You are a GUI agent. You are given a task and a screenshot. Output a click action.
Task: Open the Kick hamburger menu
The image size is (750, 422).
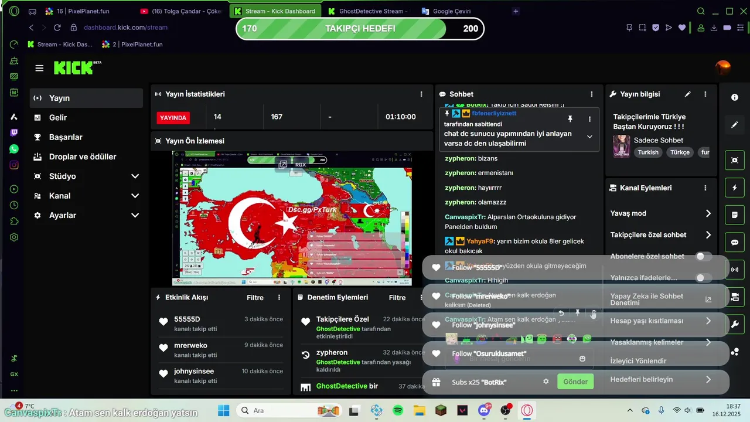39,68
